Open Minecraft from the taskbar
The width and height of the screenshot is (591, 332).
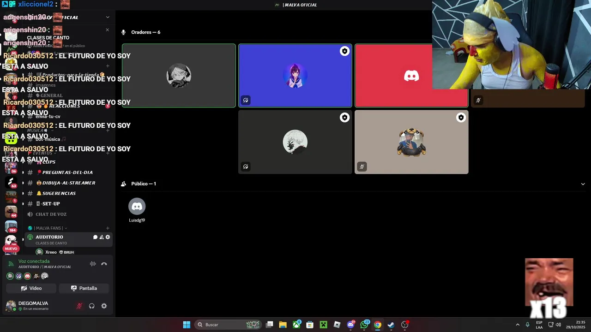click(x=324, y=325)
